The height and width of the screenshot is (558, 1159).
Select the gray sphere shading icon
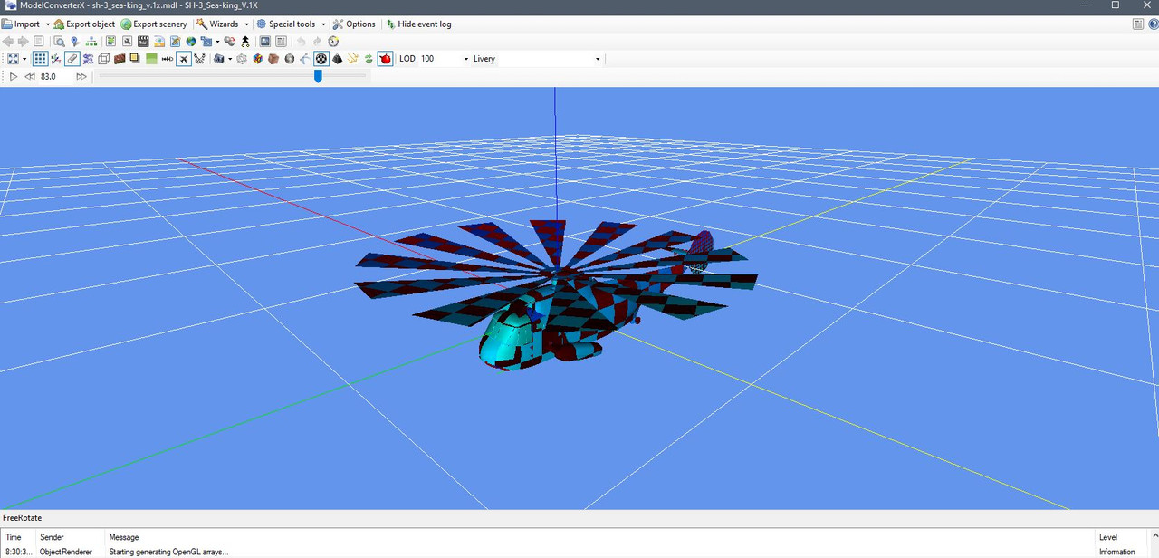[290, 59]
